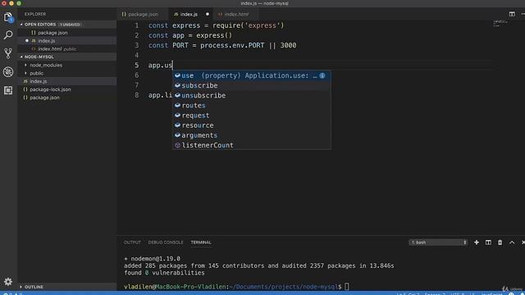Expand the node_modules folder

46,65
